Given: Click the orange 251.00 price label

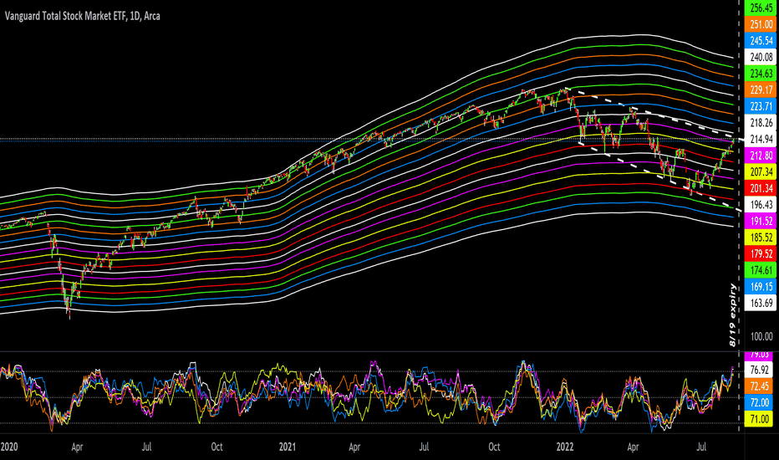Looking at the screenshot, I should pyautogui.click(x=761, y=24).
